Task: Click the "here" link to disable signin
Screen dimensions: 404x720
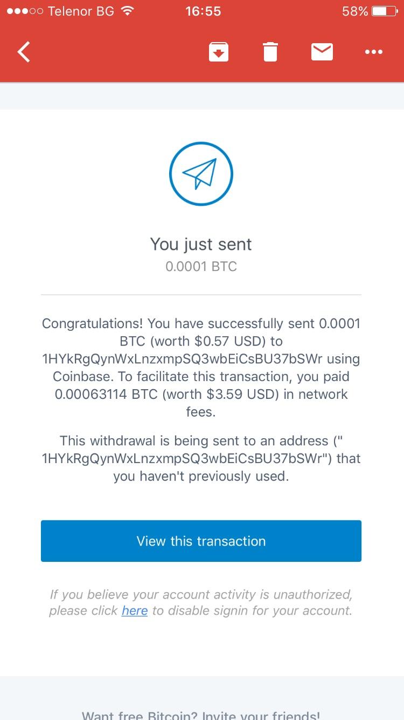Action: (x=135, y=611)
